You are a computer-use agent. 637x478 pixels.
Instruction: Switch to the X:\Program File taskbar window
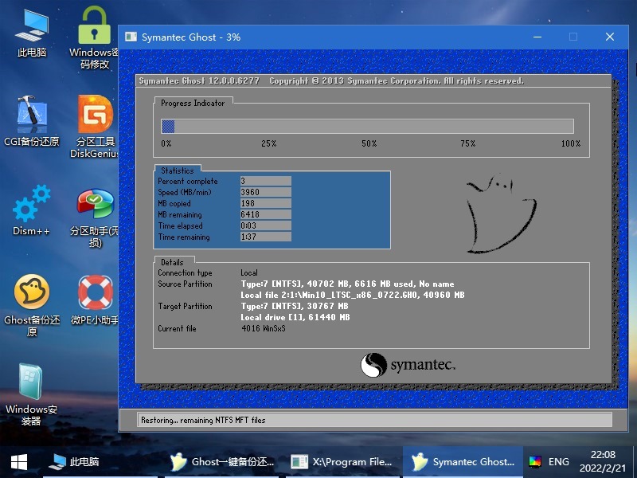[x=341, y=461]
